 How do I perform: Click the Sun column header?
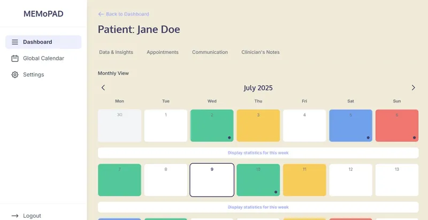click(x=397, y=101)
